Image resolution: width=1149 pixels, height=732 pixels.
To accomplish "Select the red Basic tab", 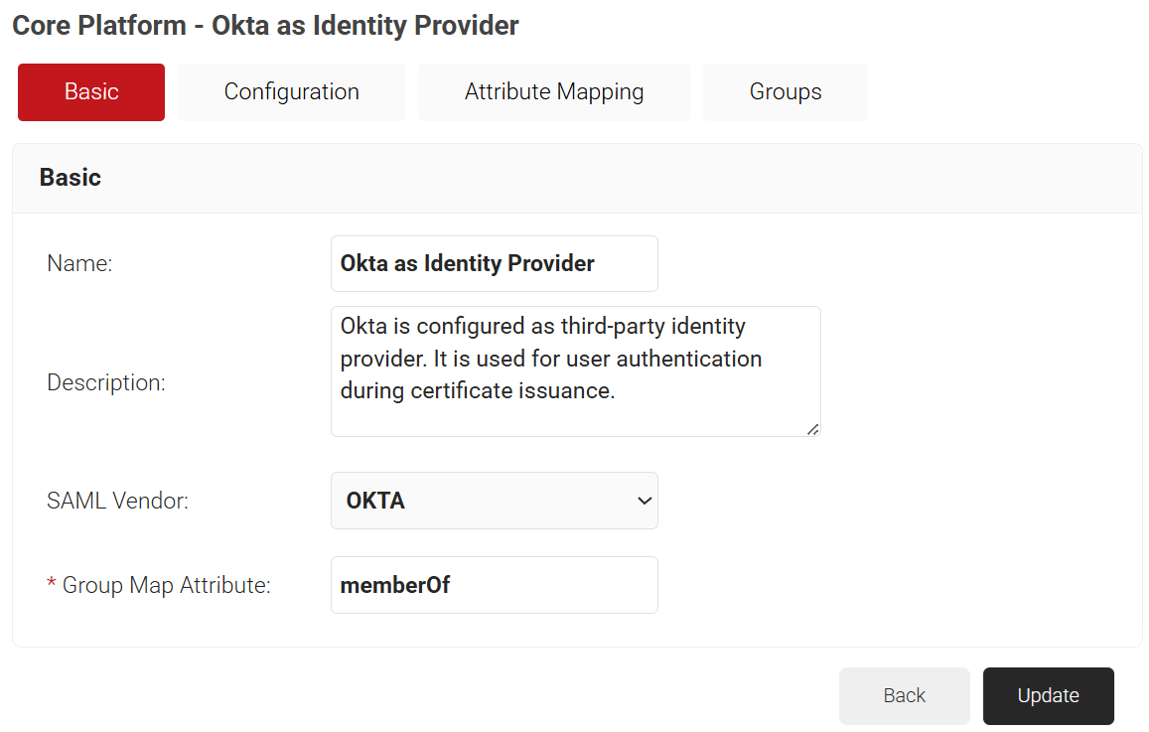I will (91, 92).
